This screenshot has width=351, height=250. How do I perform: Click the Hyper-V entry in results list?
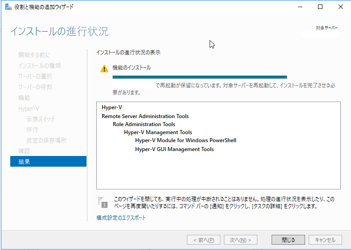(111, 107)
